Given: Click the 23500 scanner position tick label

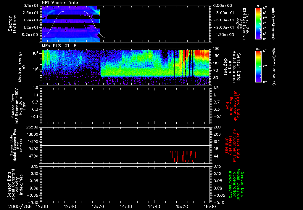Looking at the screenshot, I should click(x=32, y=127).
